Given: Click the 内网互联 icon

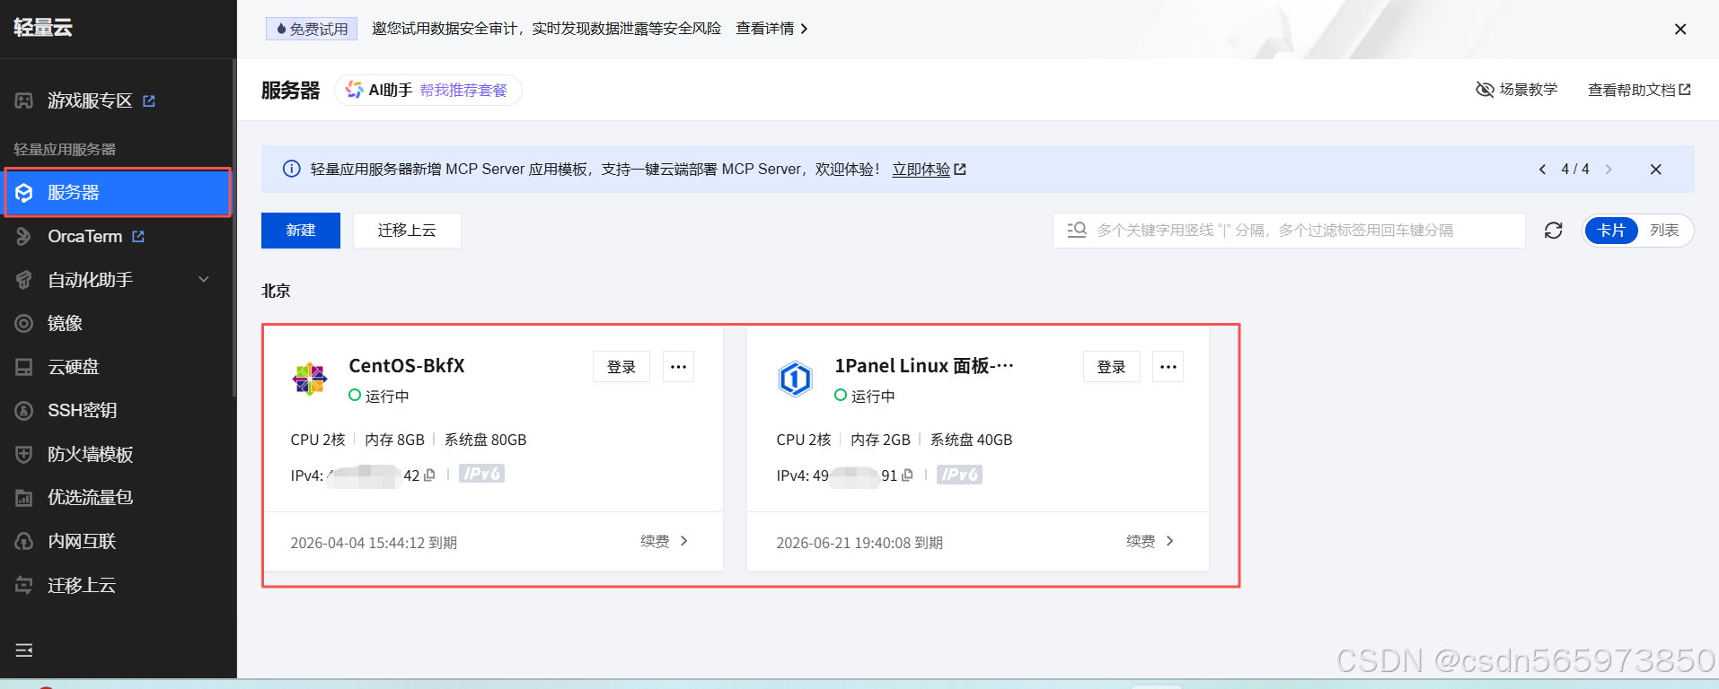Looking at the screenshot, I should tap(24, 541).
